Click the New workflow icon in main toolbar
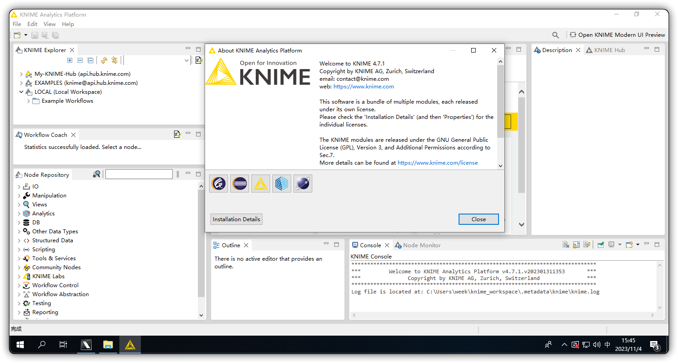 pos(17,35)
